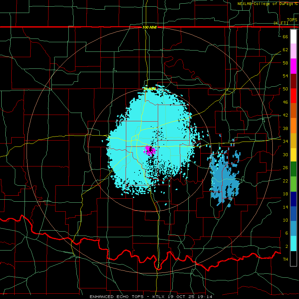Viewport: 299px width, 299px height.
Task: Click the 58 label on the scale
Action: pyautogui.click(x=285, y=63)
